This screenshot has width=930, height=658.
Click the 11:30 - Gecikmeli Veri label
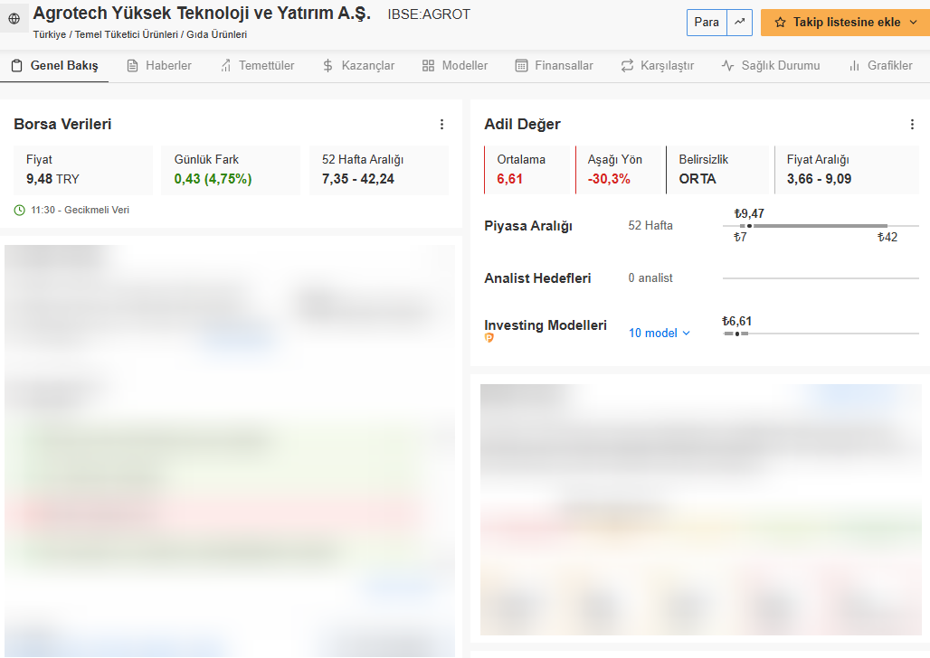pyautogui.click(x=81, y=210)
